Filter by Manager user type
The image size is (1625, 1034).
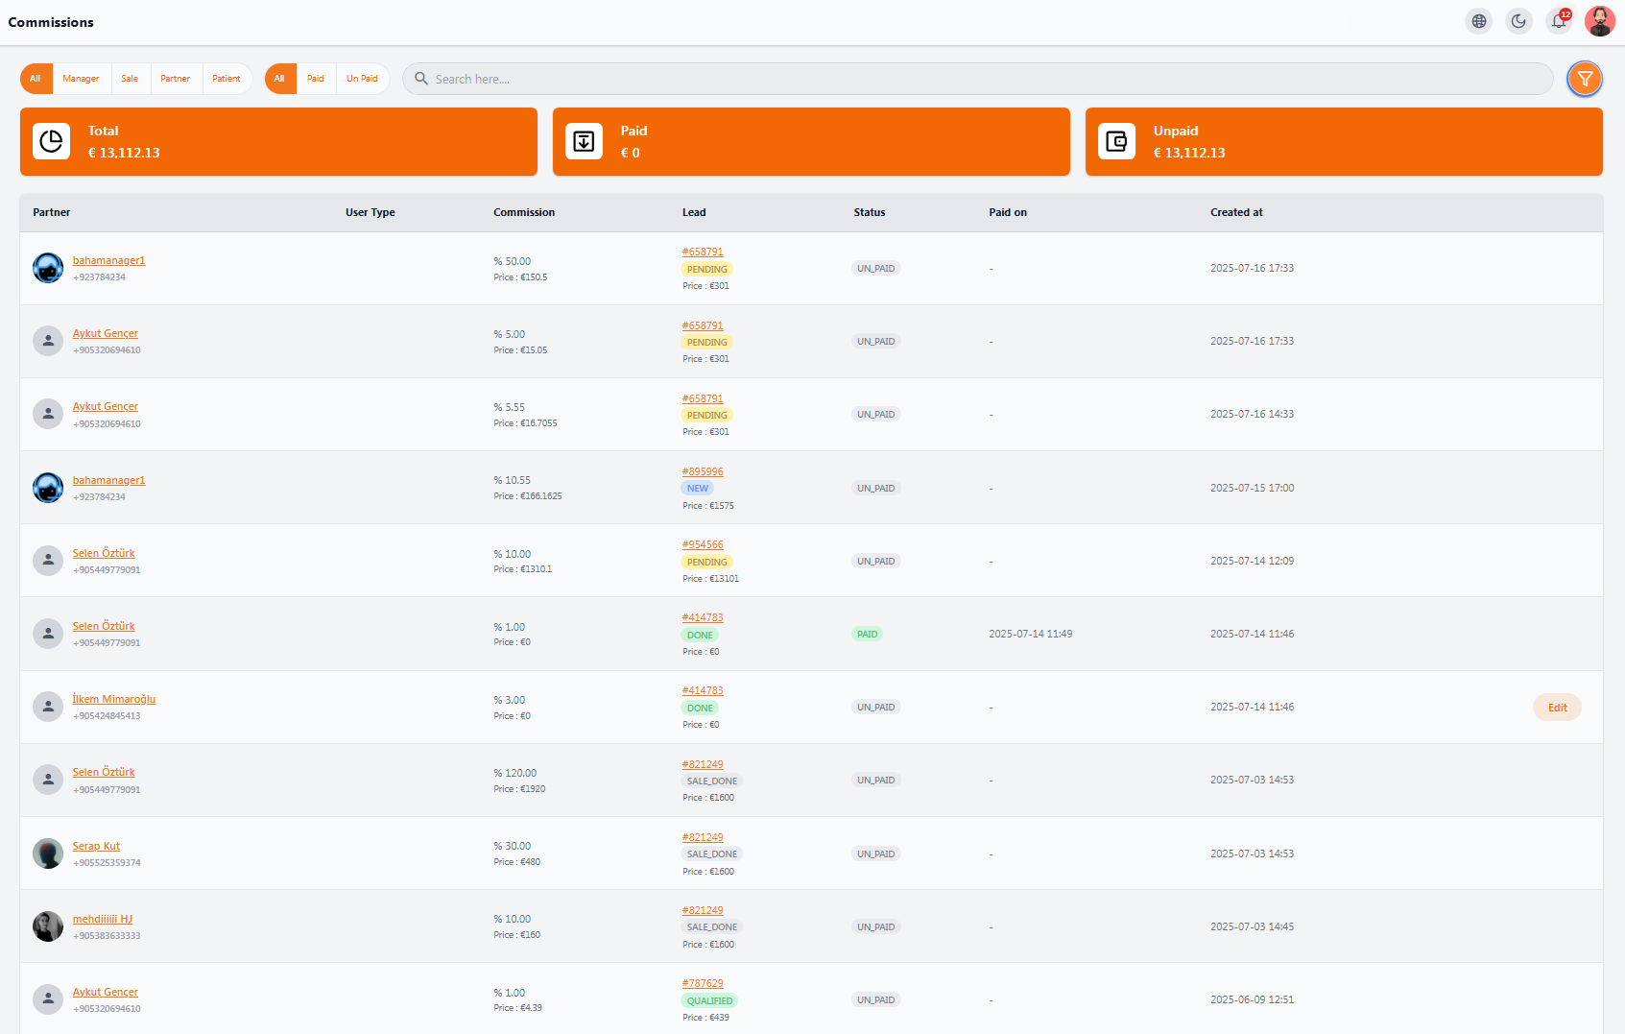[81, 79]
